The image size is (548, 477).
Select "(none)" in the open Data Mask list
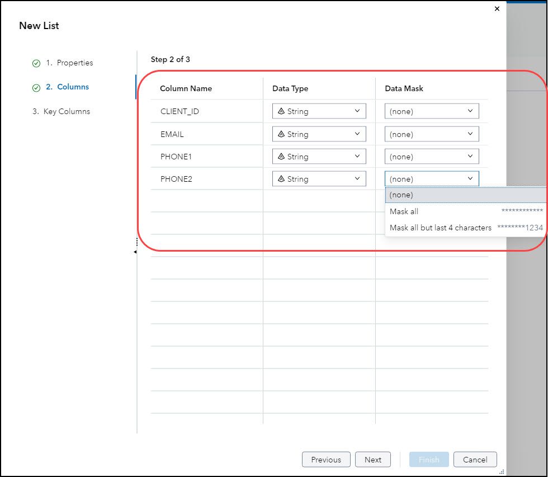[x=401, y=195]
